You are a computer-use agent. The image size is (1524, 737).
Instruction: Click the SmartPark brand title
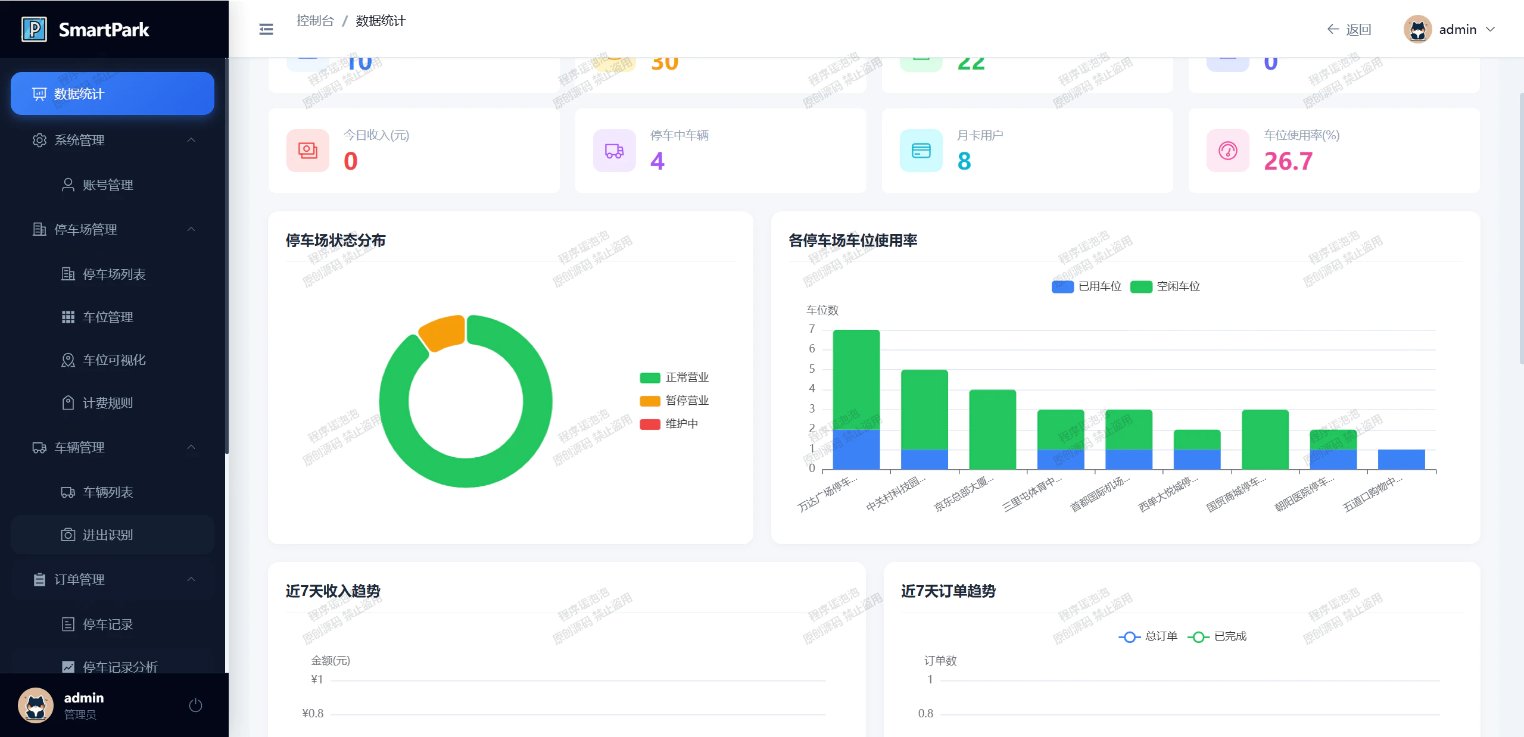pyautogui.click(x=104, y=29)
